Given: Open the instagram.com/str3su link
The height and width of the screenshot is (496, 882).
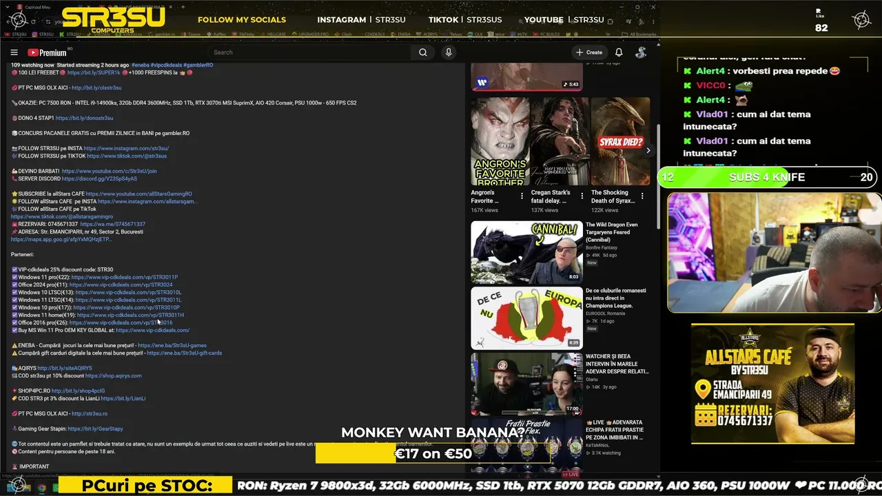Looking at the screenshot, I should tap(126, 148).
